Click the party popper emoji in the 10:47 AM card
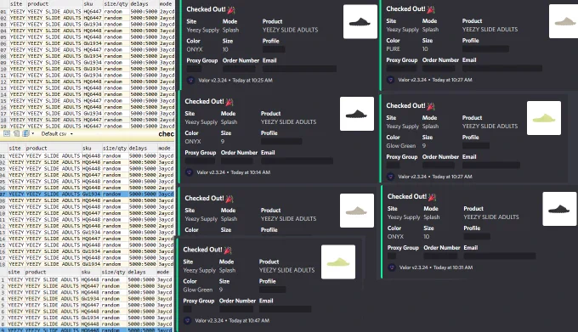578x332 pixels. pos(228,250)
